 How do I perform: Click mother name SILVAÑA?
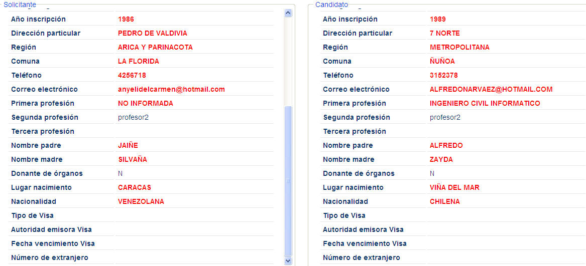click(133, 159)
